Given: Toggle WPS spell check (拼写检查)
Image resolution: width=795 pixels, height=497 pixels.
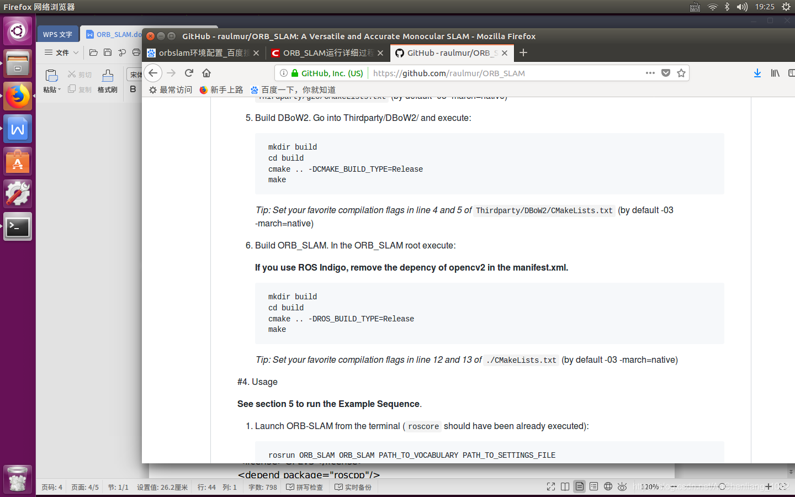Looking at the screenshot, I should click(x=304, y=487).
